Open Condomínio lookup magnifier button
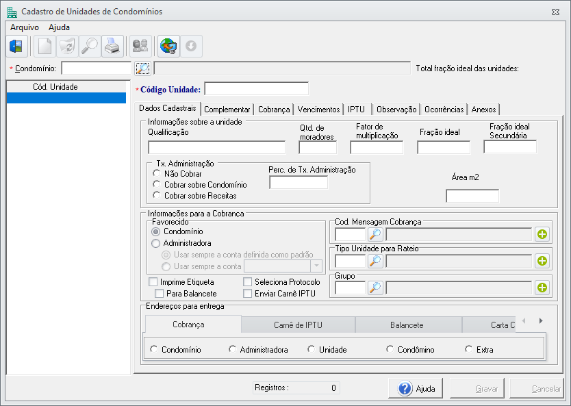The height and width of the screenshot is (406, 571). [x=142, y=68]
